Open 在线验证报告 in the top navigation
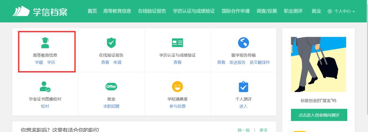This screenshot has height=132, width=368. pyautogui.click(x=152, y=11)
